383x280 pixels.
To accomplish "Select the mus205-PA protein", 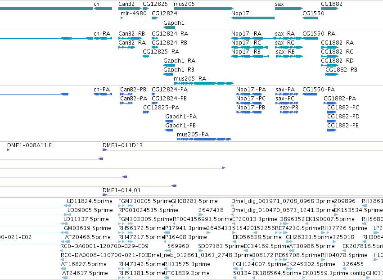I will (x=204, y=139).
